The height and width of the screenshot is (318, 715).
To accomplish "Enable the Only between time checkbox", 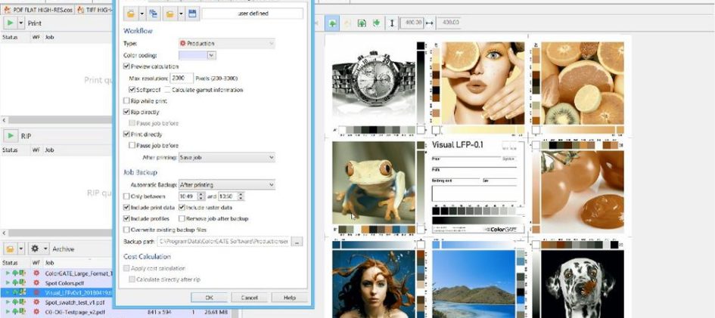I will (127, 196).
